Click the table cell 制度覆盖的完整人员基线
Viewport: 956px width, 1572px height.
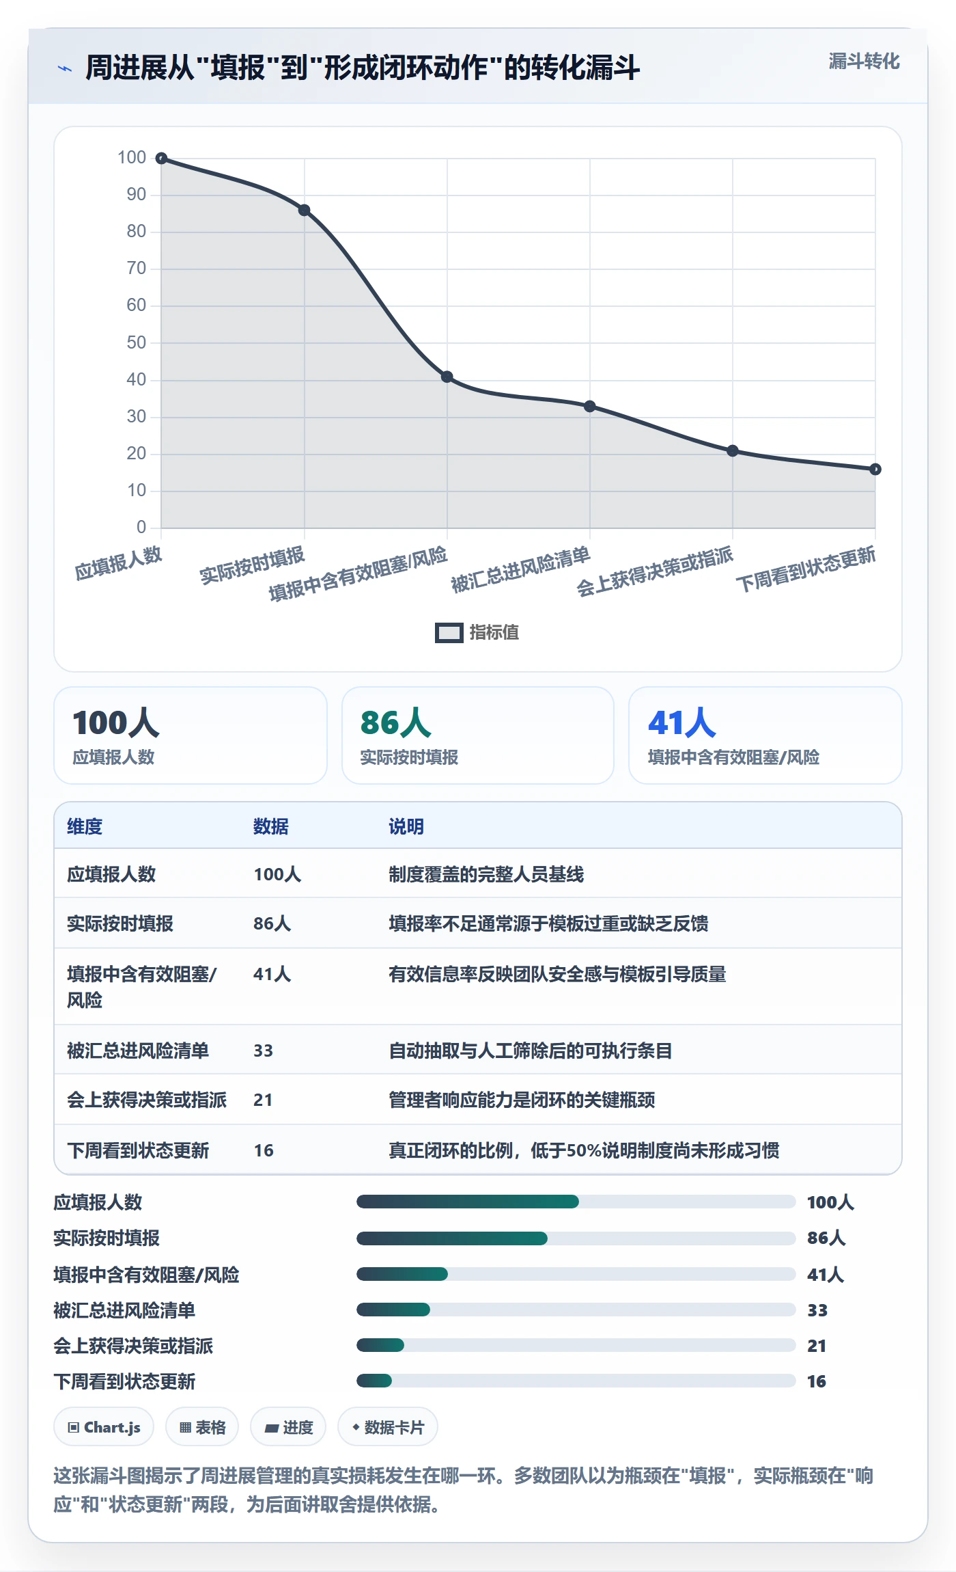486,874
